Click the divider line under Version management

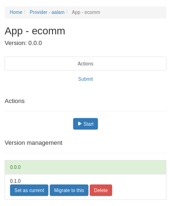click(85, 153)
